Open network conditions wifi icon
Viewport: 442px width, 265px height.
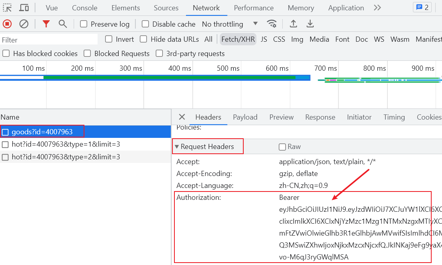pos(272,24)
